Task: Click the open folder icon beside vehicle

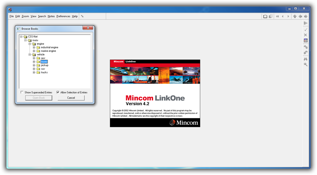Action: (x=34, y=55)
